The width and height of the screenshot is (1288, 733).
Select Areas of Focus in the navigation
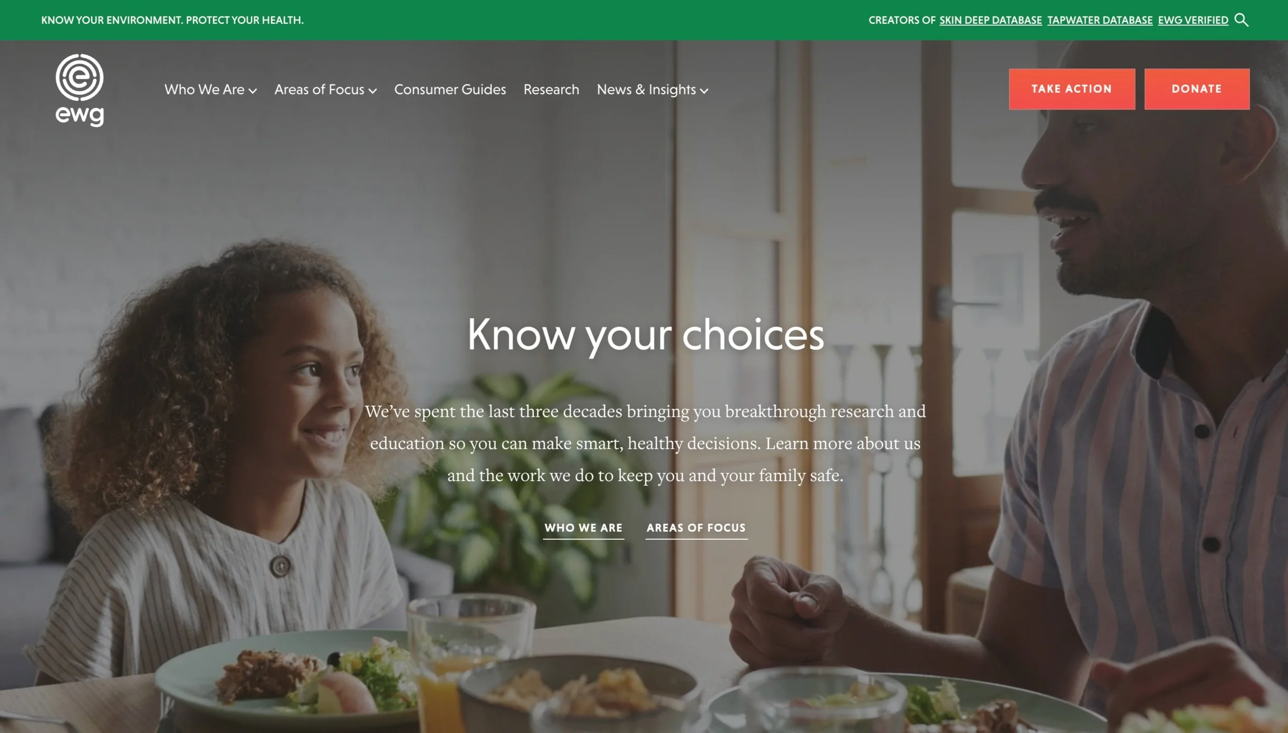pyautogui.click(x=319, y=90)
